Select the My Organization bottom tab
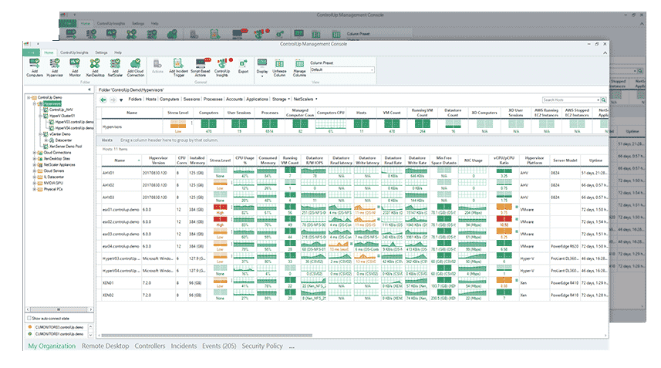This screenshot has width=661, height=368. [x=52, y=346]
